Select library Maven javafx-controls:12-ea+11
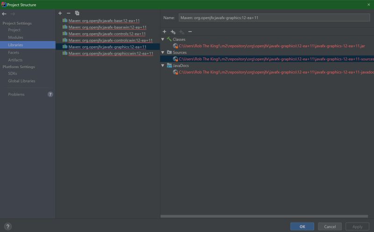The height and width of the screenshot is (232, 374). [x=107, y=34]
